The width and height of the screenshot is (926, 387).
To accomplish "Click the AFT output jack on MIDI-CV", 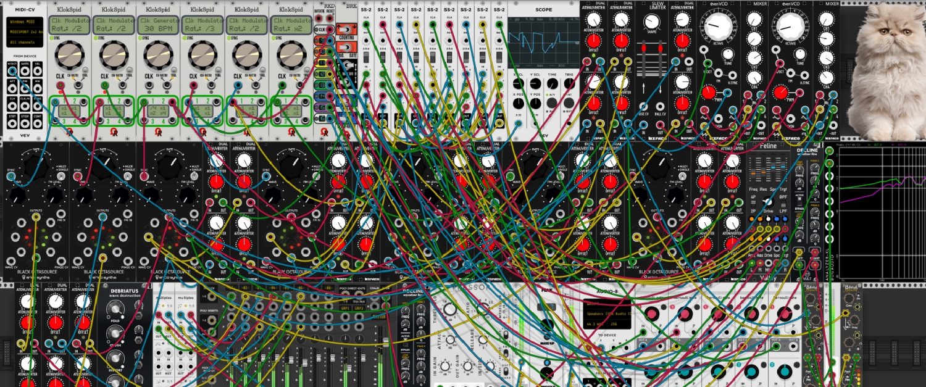I will point(12,89).
